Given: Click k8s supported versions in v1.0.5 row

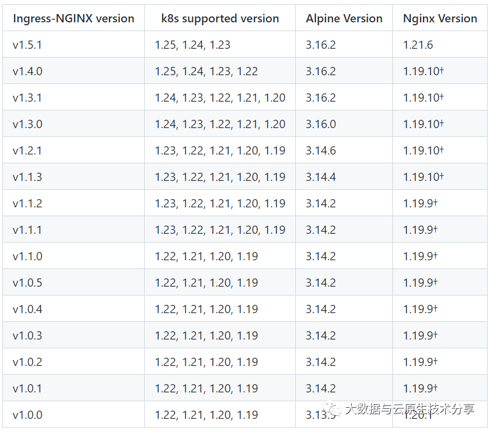Looking at the screenshot, I should coord(220,282).
